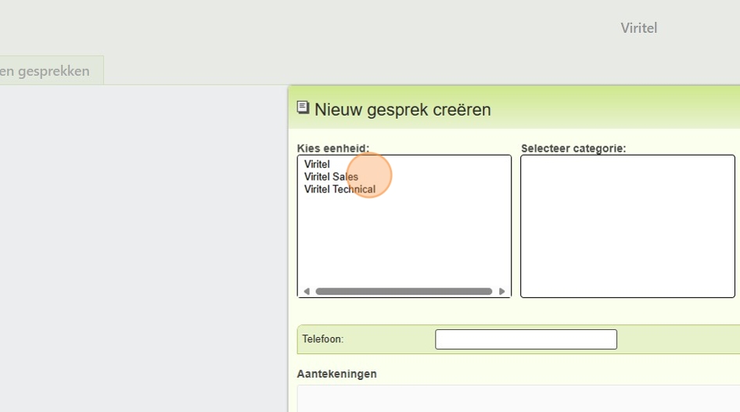Viewport: 740px width, 412px height.
Task: Click the Viritel header name at top right
Action: tap(638, 28)
